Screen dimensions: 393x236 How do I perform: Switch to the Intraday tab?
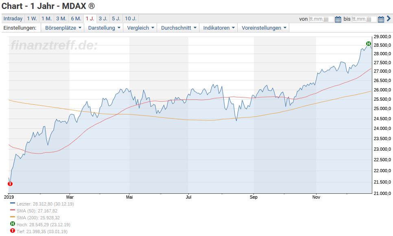pos(13,19)
